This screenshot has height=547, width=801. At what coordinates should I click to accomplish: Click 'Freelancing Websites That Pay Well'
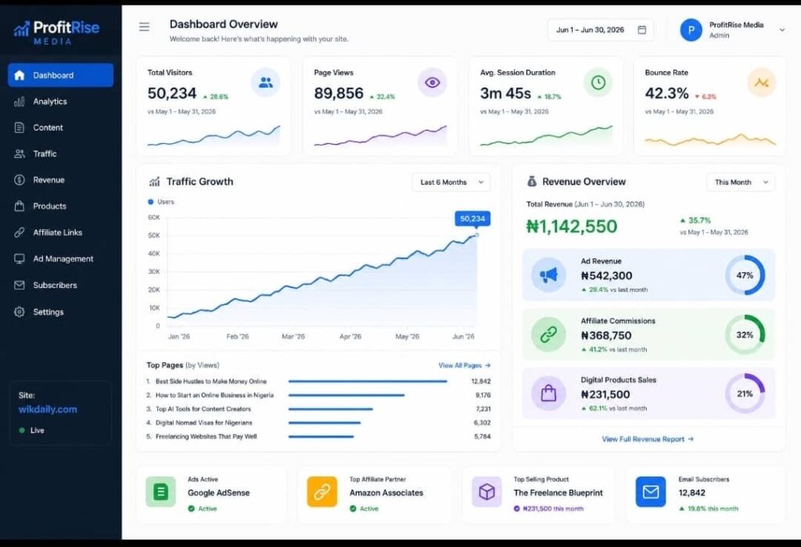click(x=206, y=437)
